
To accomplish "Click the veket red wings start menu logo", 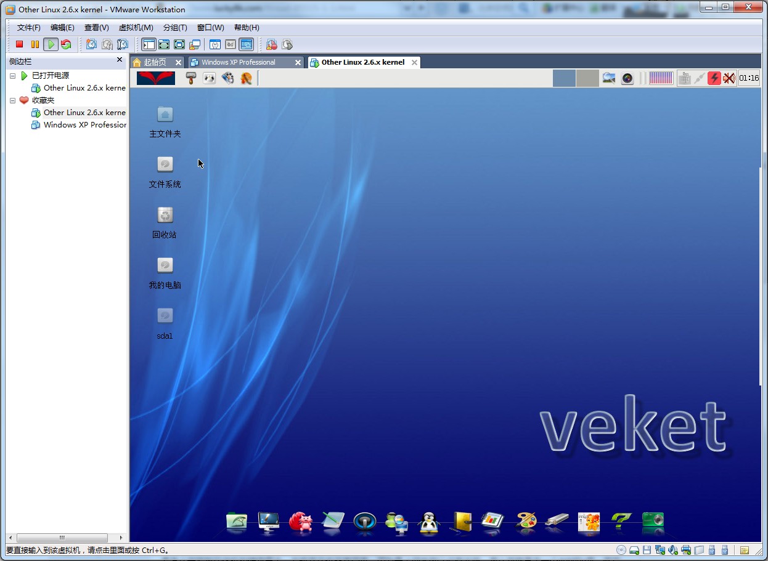I will [156, 78].
